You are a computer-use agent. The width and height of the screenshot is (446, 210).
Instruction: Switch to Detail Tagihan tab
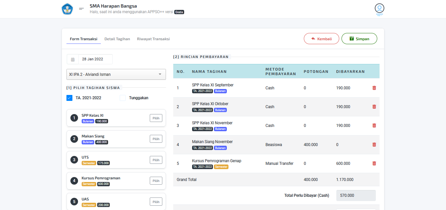(x=117, y=39)
